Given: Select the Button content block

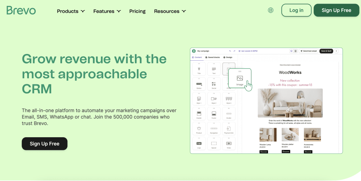Looking at the screenshot, I should click(x=199, y=84).
